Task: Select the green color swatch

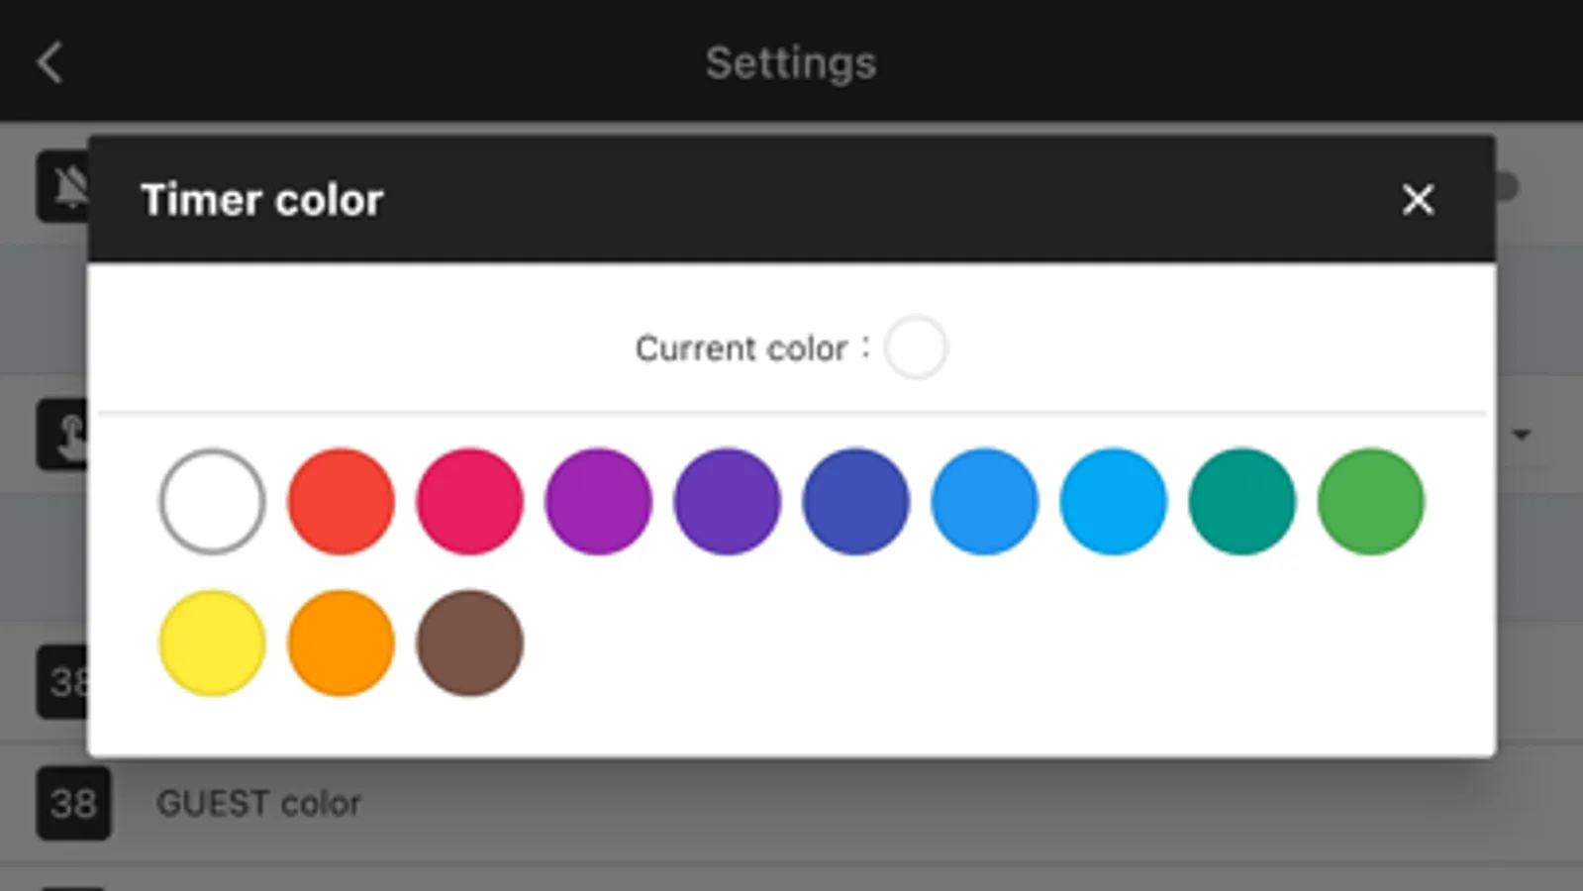Action: 1370,502
